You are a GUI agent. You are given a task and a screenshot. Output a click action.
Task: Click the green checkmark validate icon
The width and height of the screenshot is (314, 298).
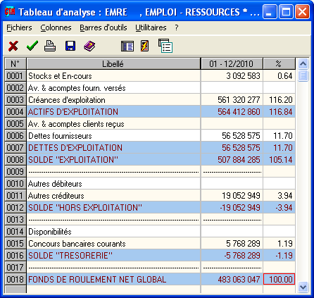32,46
